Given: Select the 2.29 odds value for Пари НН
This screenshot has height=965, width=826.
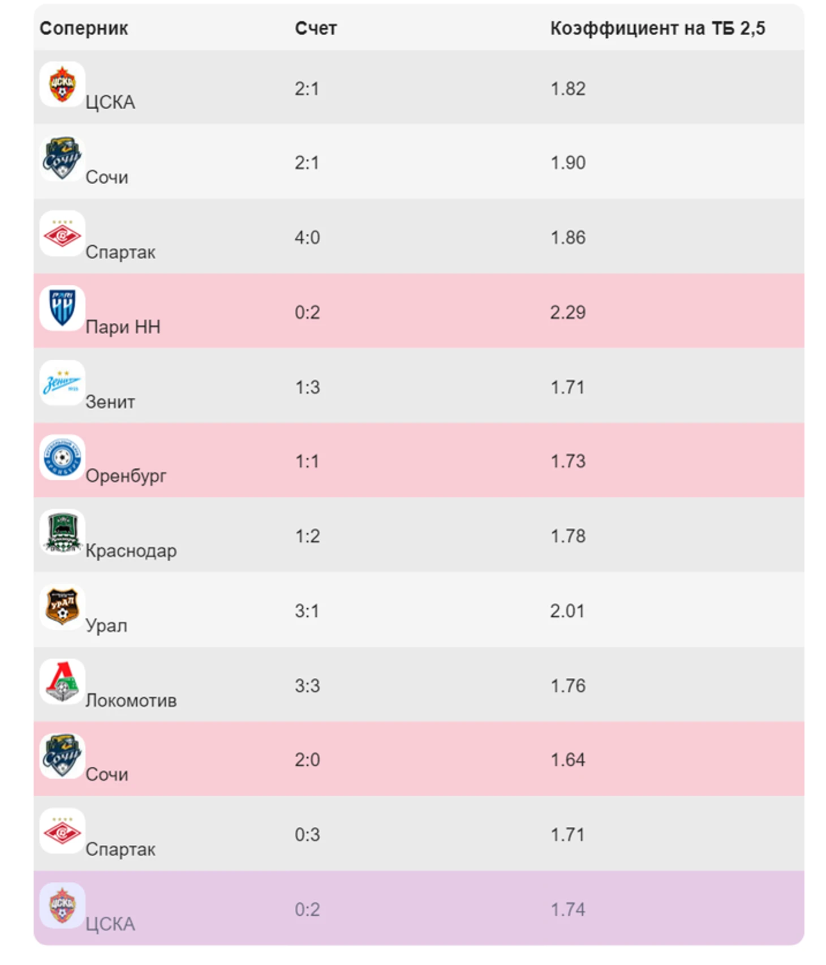Looking at the screenshot, I should click(x=568, y=312).
